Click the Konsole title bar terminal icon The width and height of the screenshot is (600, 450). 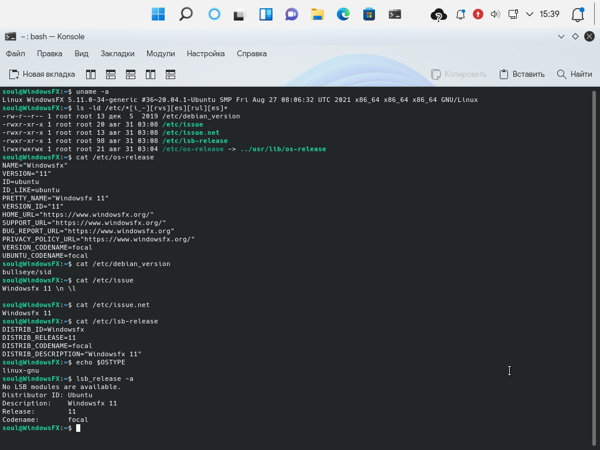11,37
